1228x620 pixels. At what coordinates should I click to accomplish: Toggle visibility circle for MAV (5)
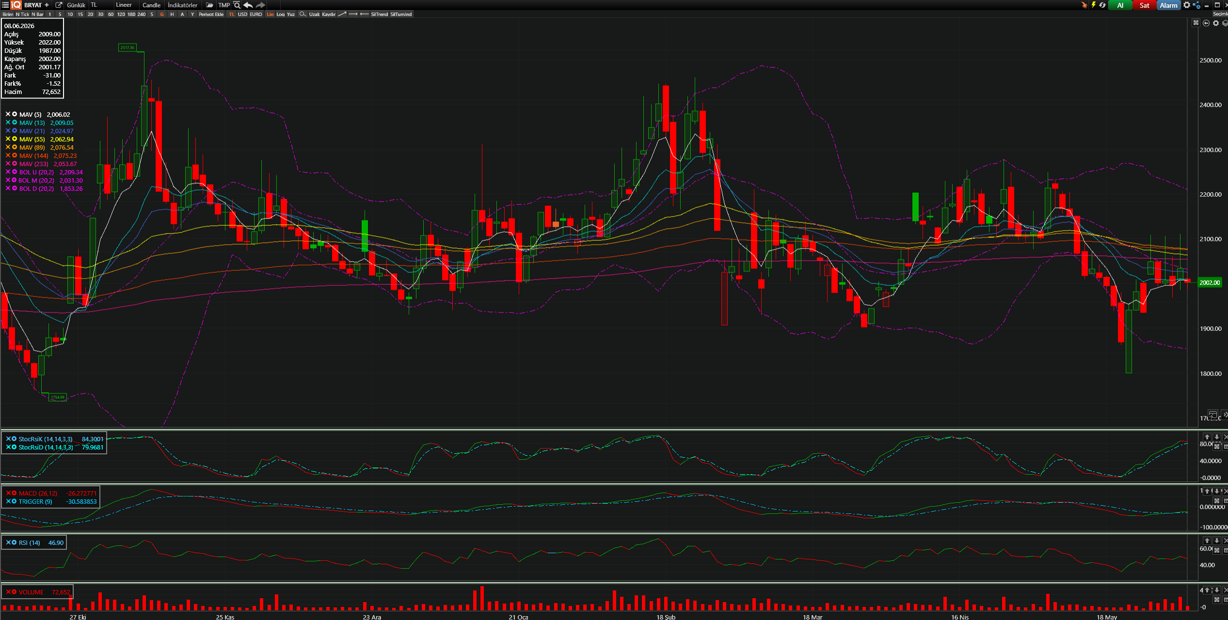click(x=15, y=114)
